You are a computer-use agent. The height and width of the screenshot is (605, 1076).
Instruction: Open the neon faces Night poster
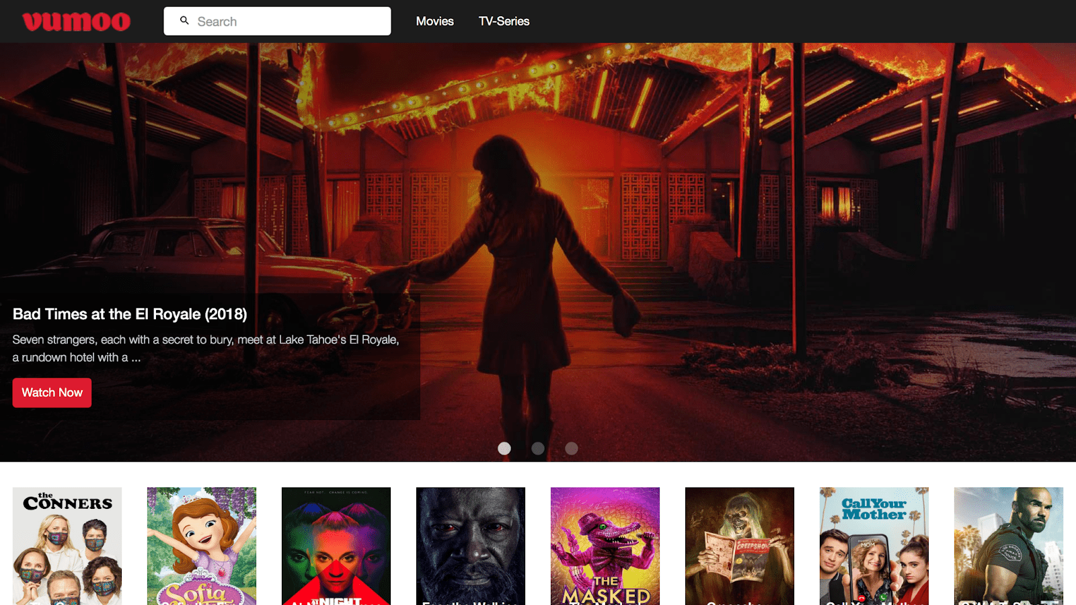336,546
